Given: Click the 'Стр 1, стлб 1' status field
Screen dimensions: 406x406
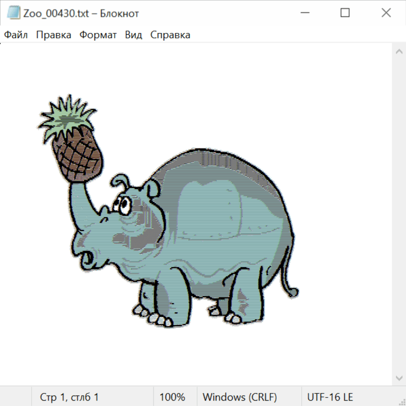Looking at the screenshot, I should click(69, 397).
